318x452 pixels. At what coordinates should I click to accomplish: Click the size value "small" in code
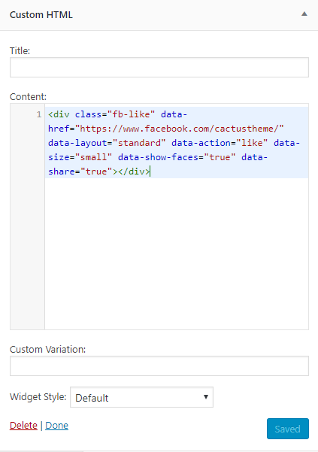coord(93,157)
